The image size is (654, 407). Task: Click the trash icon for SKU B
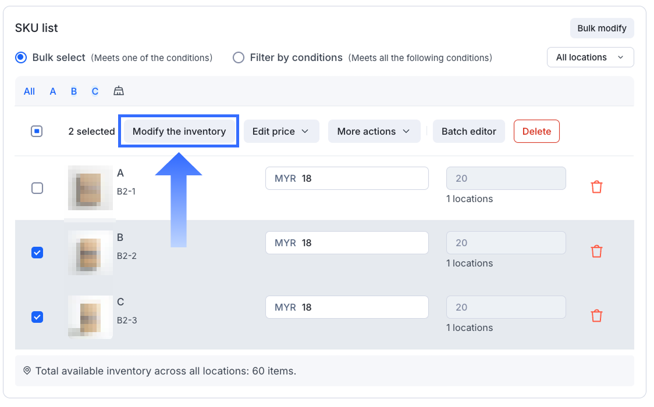596,251
